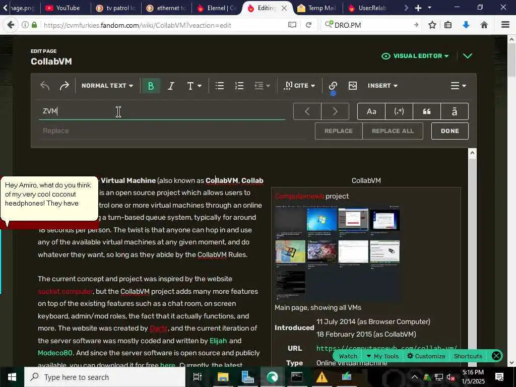The height and width of the screenshot is (387, 516).
Task: Open Task View on the taskbar
Action: [197, 377]
